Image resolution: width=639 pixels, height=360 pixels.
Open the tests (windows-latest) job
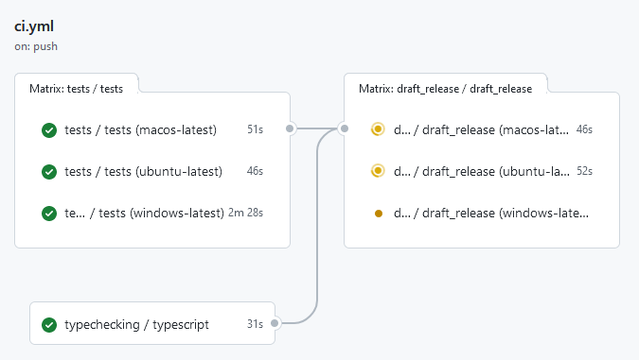tap(144, 214)
